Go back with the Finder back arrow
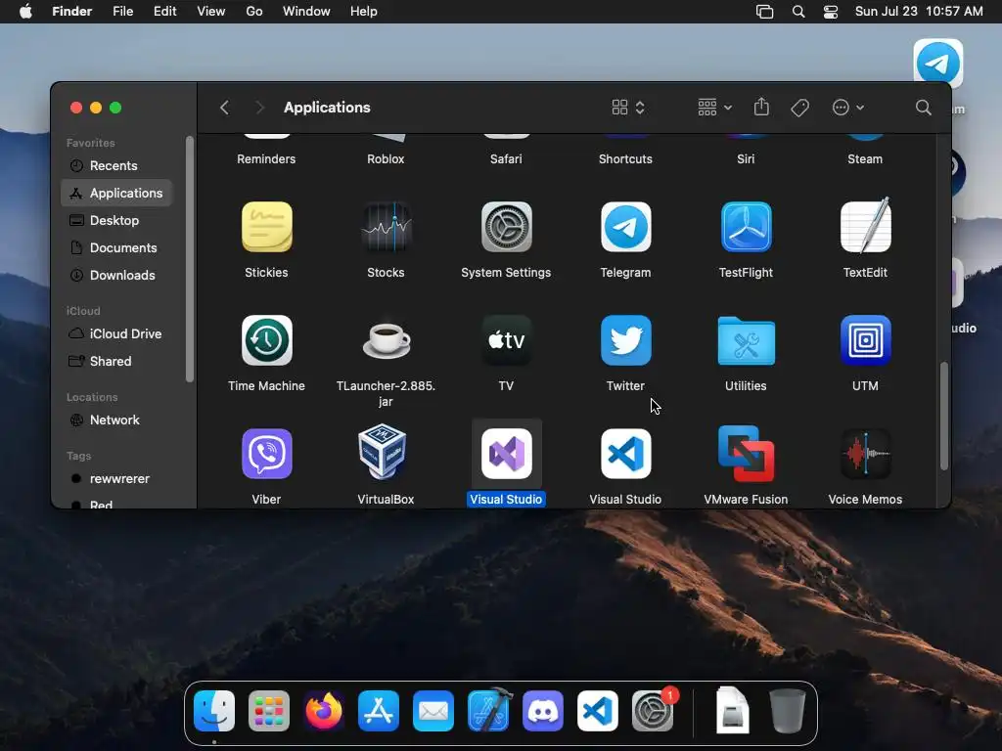Viewport: 1002px width, 751px height. coord(224,108)
